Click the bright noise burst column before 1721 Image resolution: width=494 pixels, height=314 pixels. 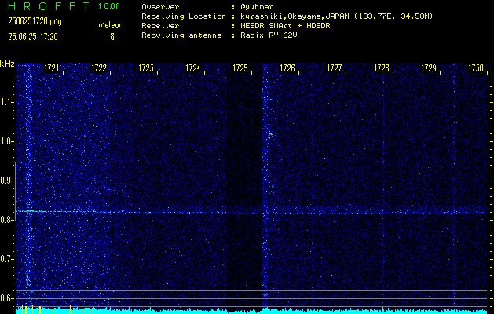pyautogui.click(x=29, y=183)
